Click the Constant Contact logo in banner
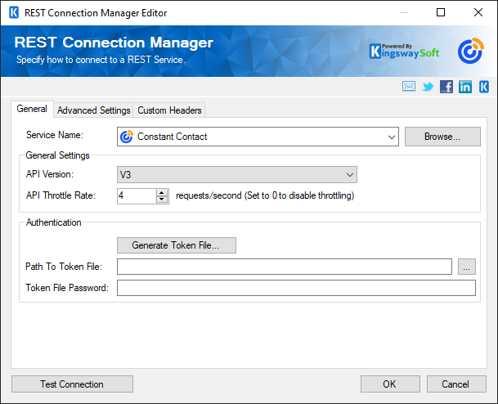498x404 pixels. (471, 51)
